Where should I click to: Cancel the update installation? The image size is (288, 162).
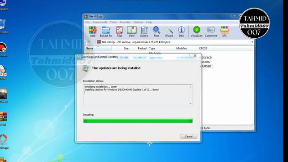pos(189,136)
